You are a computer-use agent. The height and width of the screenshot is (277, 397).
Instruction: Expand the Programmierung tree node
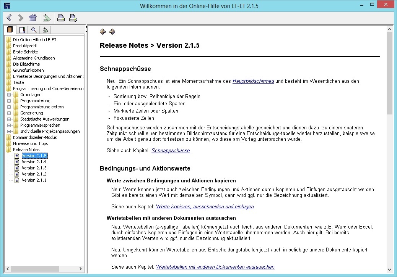pyautogui.click(x=9, y=101)
